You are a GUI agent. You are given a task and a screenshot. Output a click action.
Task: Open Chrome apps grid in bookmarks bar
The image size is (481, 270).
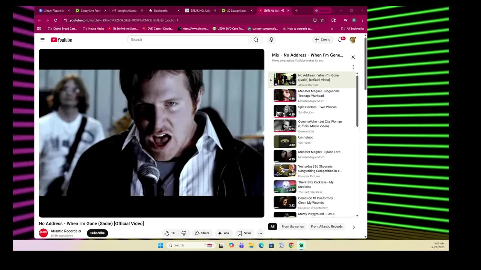point(39,28)
